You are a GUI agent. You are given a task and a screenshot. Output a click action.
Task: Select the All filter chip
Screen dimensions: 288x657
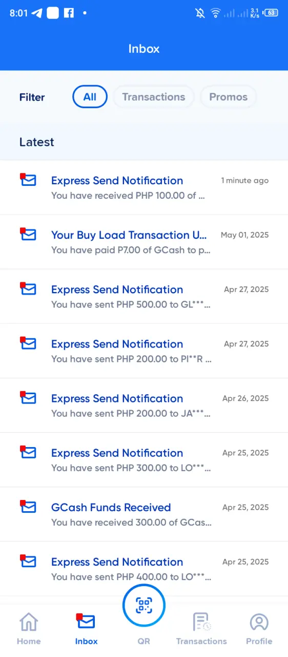pyautogui.click(x=90, y=97)
